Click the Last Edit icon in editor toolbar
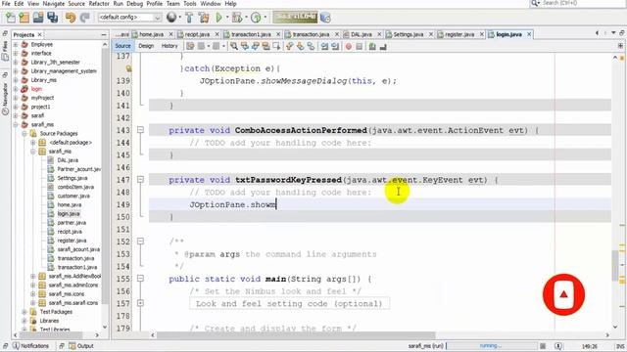The width and height of the screenshot is (627, 352). [190, 46]
